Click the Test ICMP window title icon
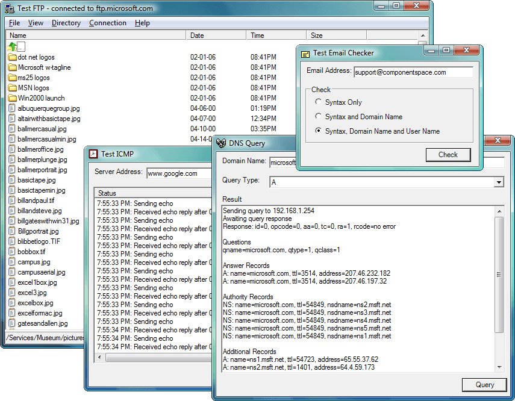The height and width of the screenshot is (401, 515). 93,154
